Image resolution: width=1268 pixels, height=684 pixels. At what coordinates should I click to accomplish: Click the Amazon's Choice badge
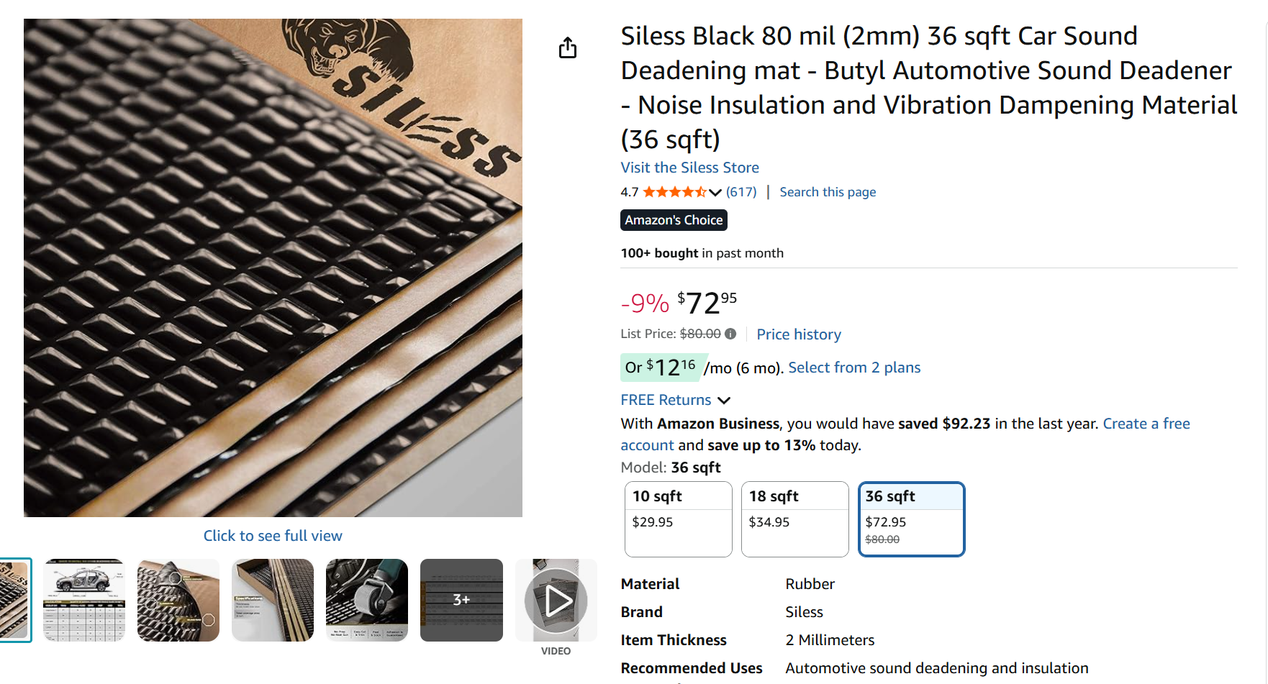pyautogui.click(x=674, y=220)
